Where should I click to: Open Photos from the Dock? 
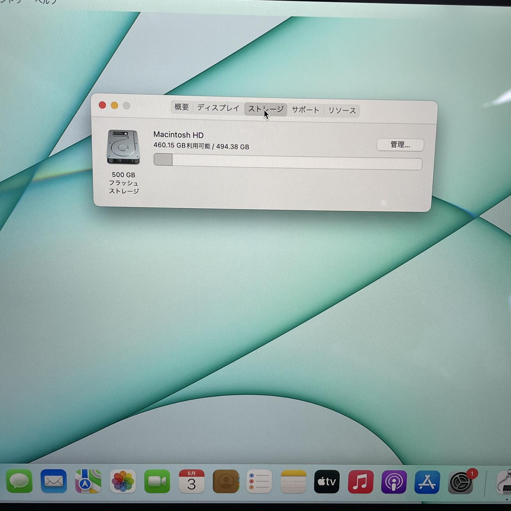123,482
